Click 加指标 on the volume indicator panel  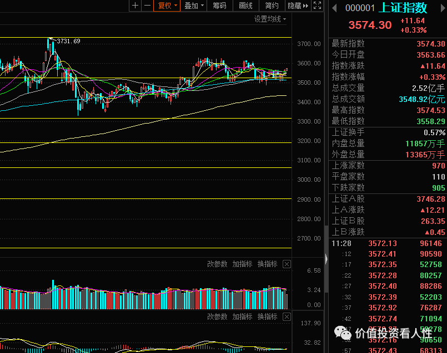pos(242,264)
